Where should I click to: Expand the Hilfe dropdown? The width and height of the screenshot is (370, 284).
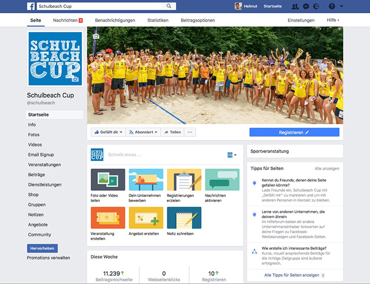(332, 20)
